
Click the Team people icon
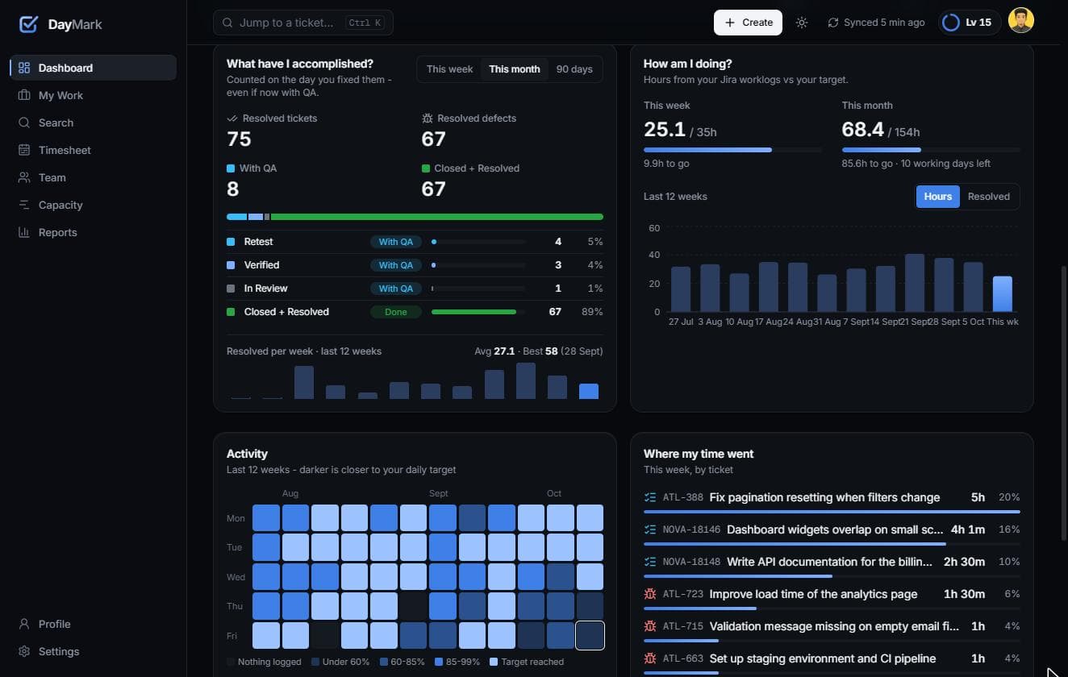pos(24,177)
